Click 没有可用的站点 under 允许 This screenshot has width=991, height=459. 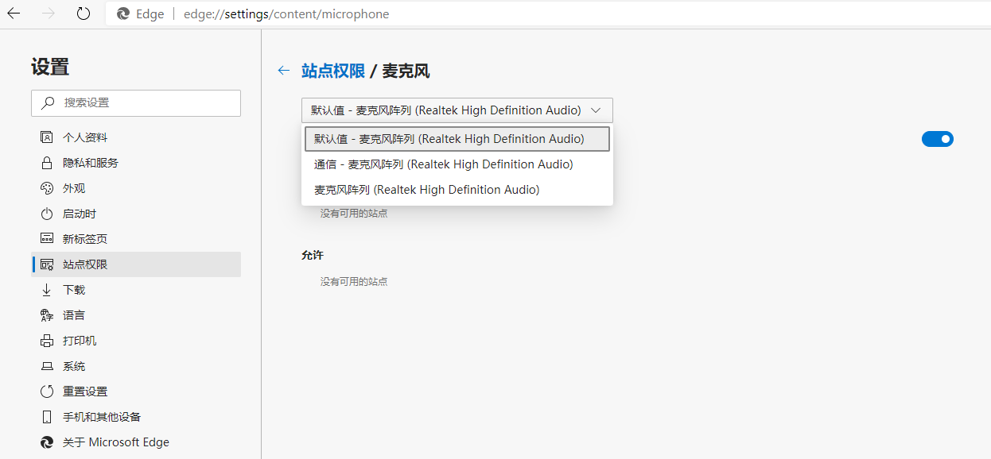tap(354, 282)
